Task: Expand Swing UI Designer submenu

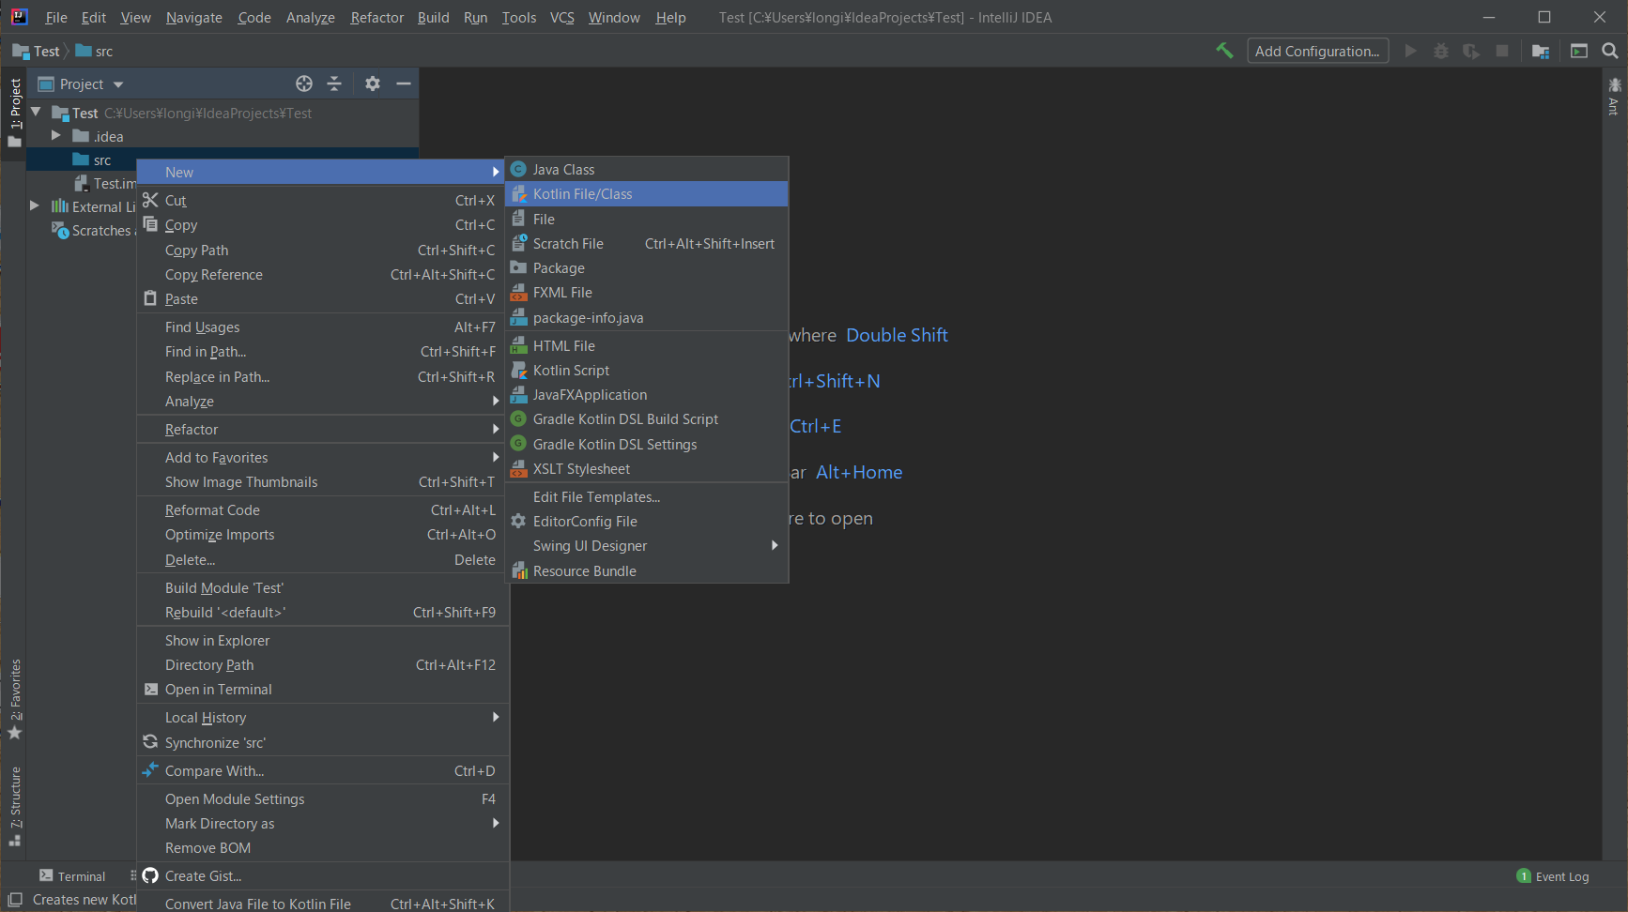Action: [646, 545]
